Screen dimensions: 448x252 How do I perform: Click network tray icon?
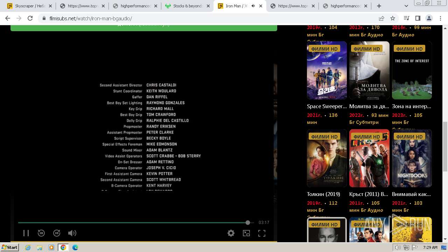point(406,247)
